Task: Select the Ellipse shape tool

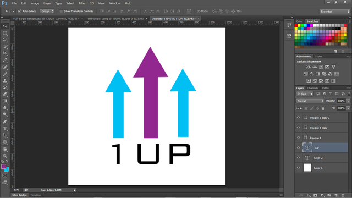Action: point(5,142)
